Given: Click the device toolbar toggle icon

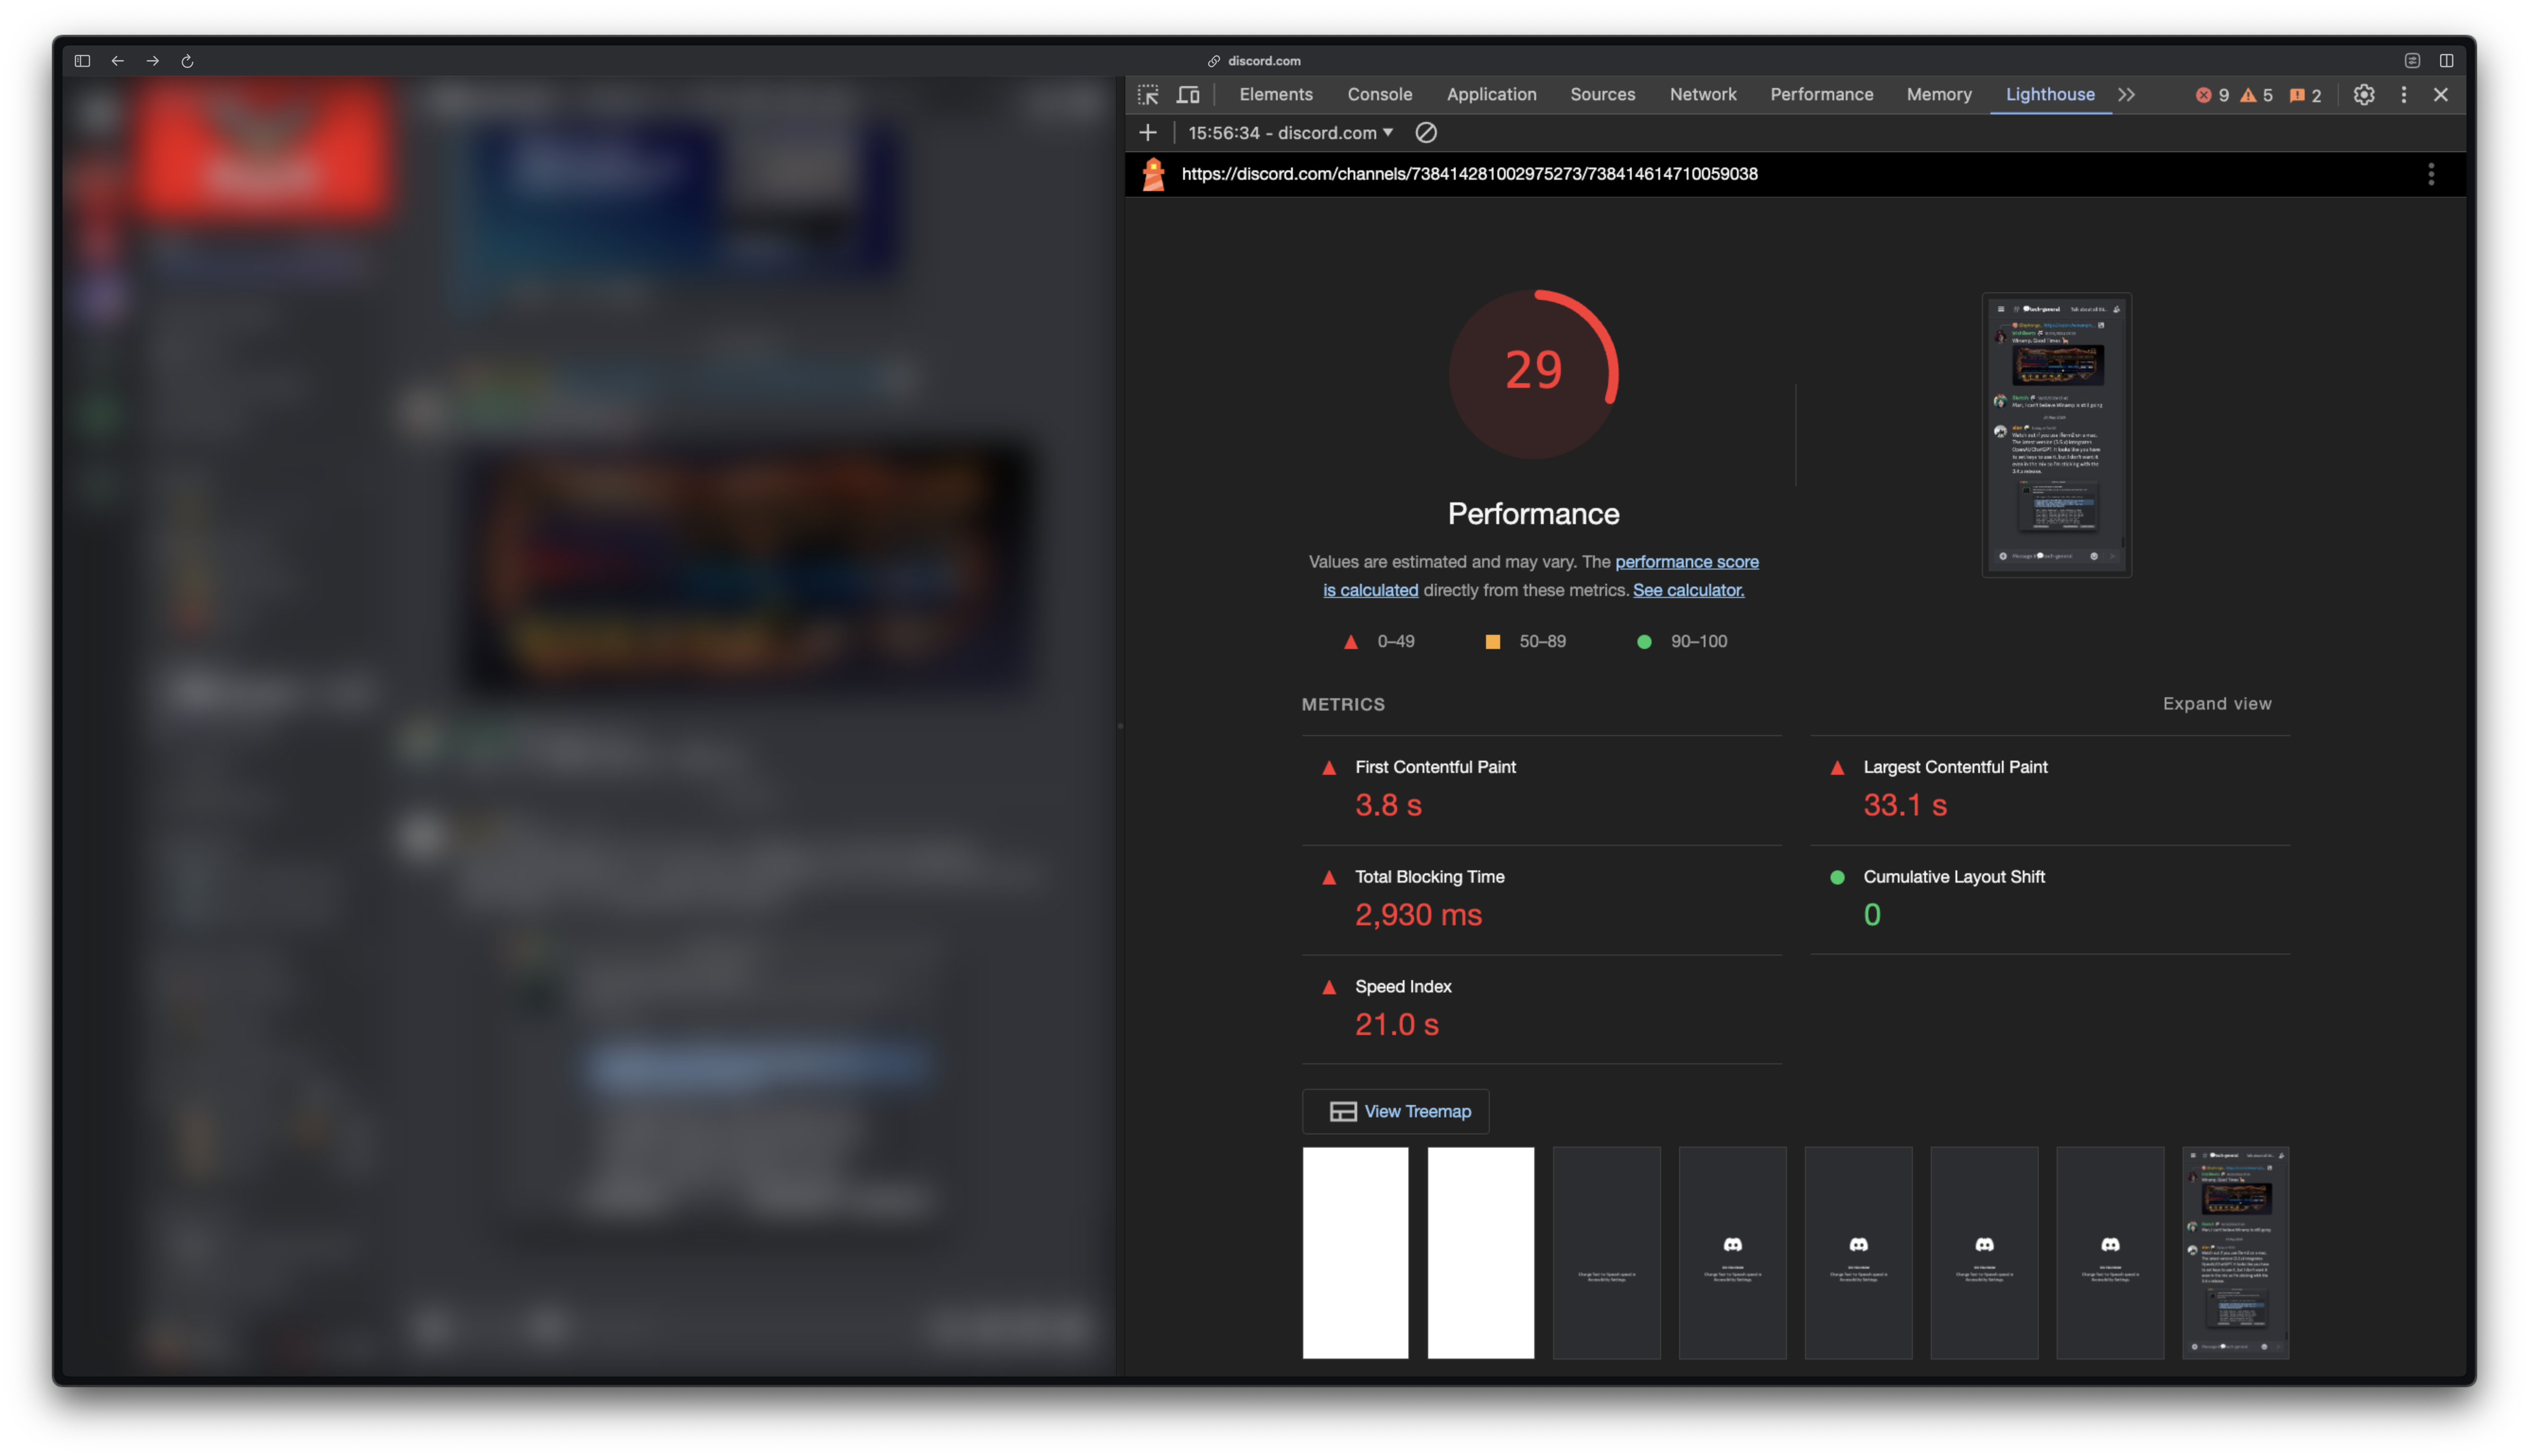Looking at the screenshot, I should click(x=1188, y=94).
